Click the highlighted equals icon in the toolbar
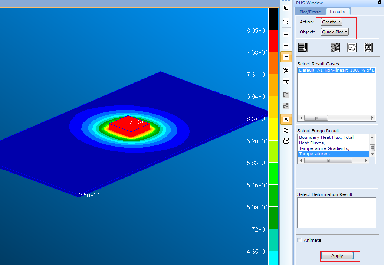Image resolution: width=384 pixels, height=265 pixels. point(286,57)
